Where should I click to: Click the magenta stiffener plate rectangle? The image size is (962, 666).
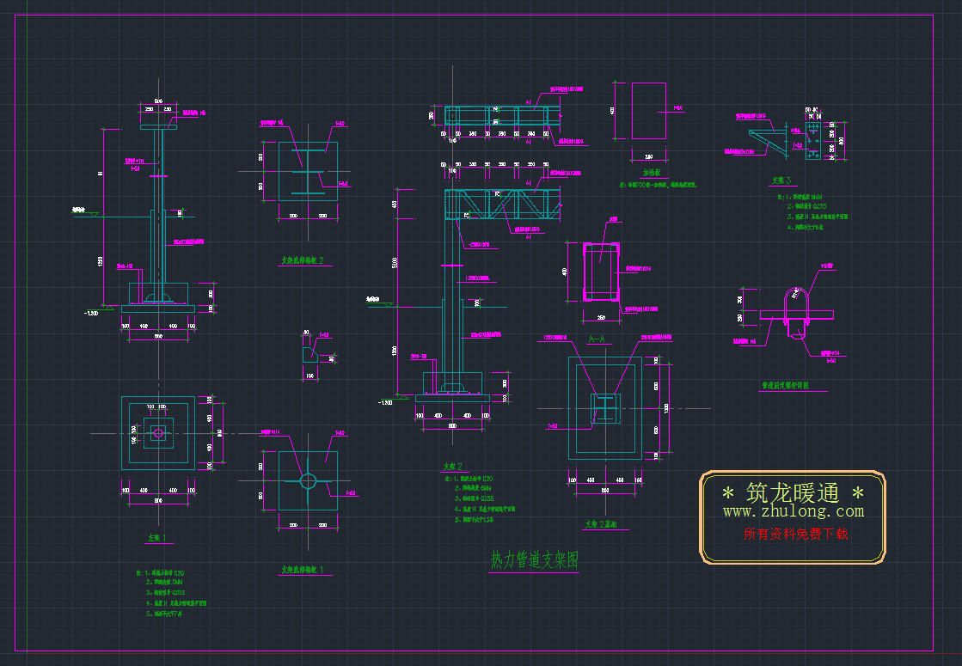point(648,110)
